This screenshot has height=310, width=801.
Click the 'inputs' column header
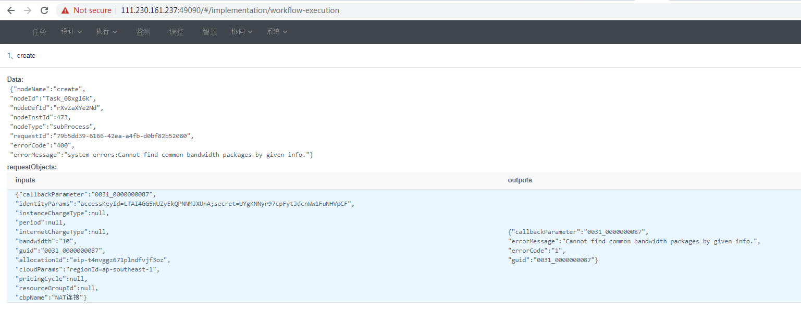tap(25, 180)
